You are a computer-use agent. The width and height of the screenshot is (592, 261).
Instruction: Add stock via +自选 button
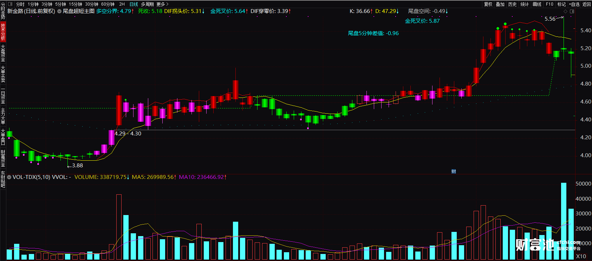pos(574,4)
